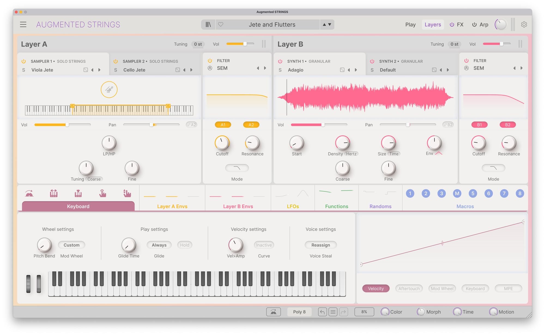Open the hamburger main menu
The image size is (545, 335).
coord(23,25)
